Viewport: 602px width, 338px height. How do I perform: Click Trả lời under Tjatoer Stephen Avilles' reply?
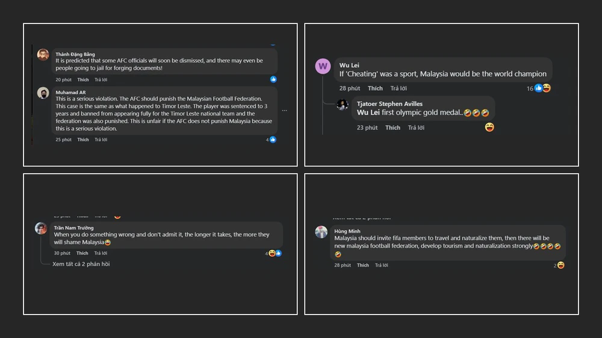[416, 128]
